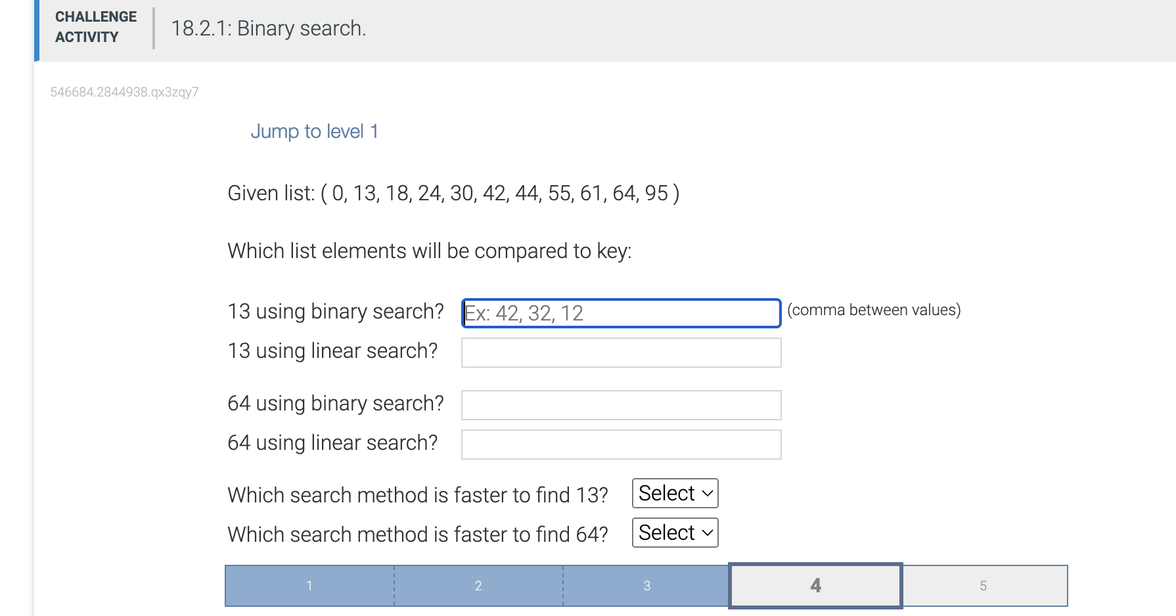Select level 1 on the progress bar
This screenshot has width=1176, height=616.
click(x=309, y=585)
